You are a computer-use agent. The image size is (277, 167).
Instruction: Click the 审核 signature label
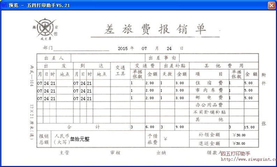click(115, 153)
